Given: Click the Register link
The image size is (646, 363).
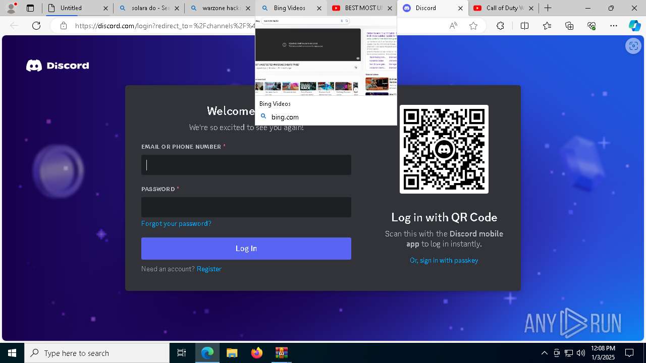Looking at the screenshot, I should 209,269.
